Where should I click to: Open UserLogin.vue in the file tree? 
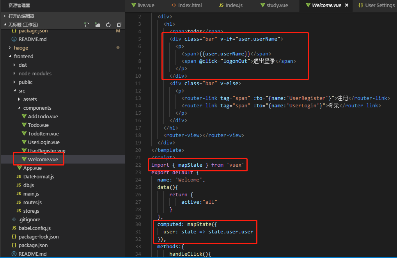coord(44,142)
